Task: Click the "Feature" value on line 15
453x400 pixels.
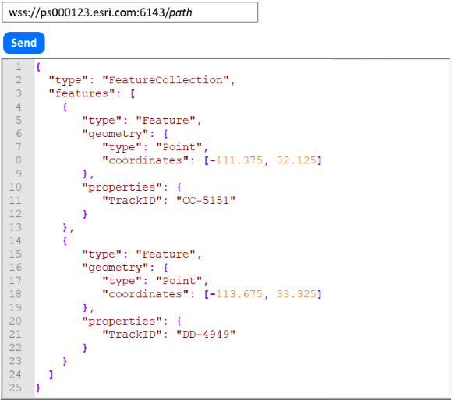Action: [x=166, y=254]
